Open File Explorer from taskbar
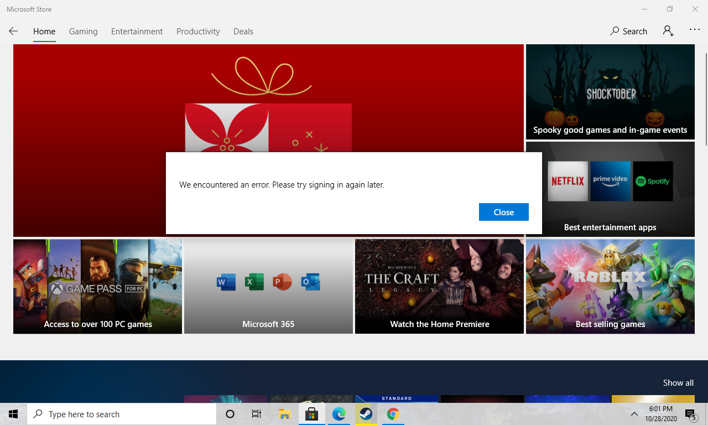 [x=284, y=414]
